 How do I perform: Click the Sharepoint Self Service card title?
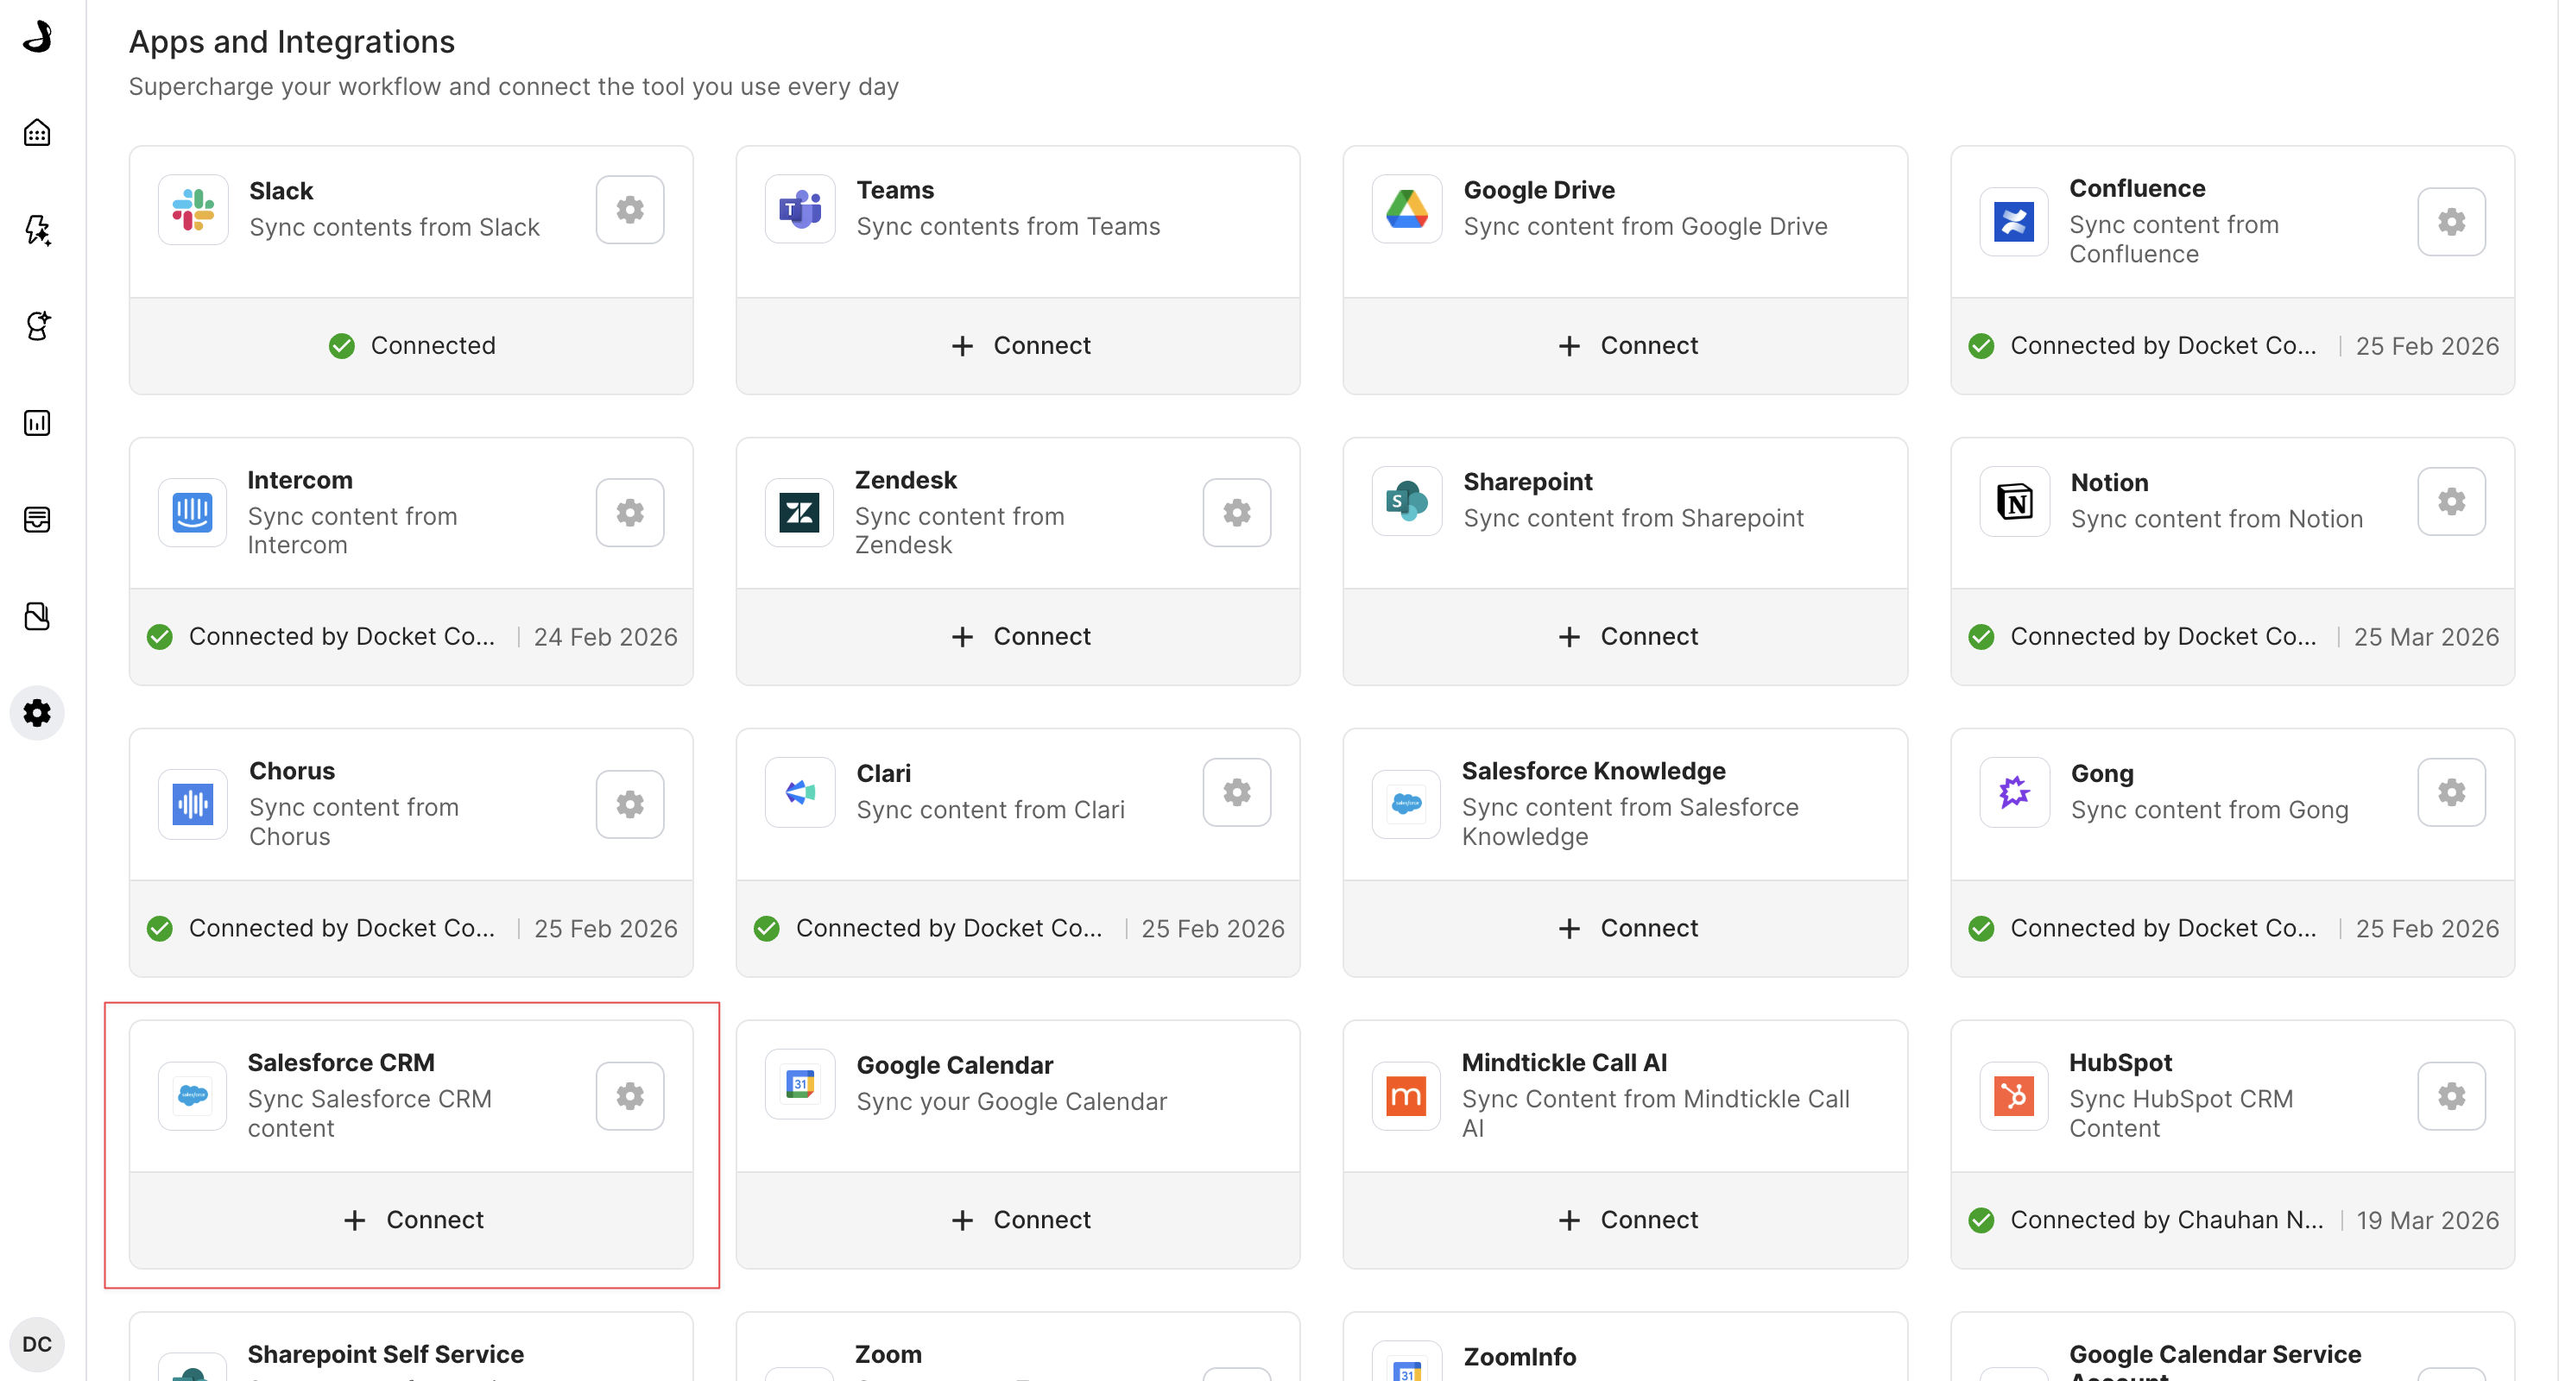tap(385, 1354)
